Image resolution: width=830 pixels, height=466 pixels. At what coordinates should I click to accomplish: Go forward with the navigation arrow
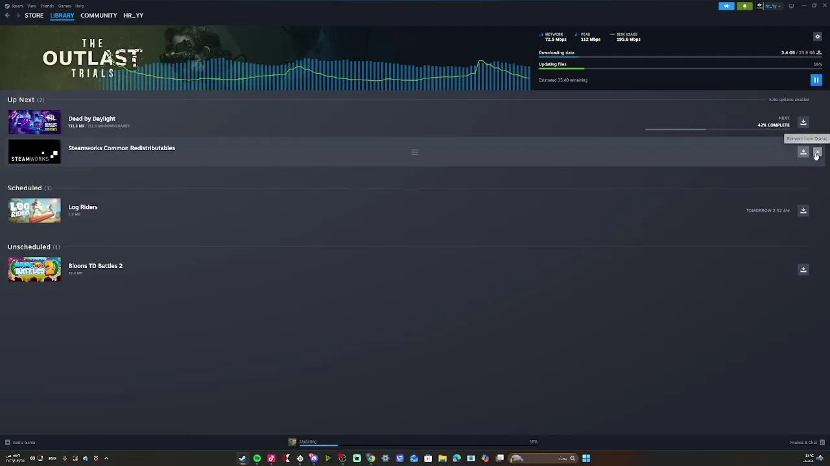(x=18, y=15)
